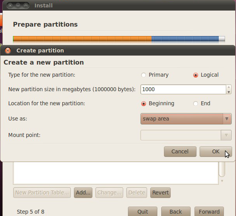Go Back to previous install step
236x216 pixels.
pyautogui.click(x=176, y=212)
